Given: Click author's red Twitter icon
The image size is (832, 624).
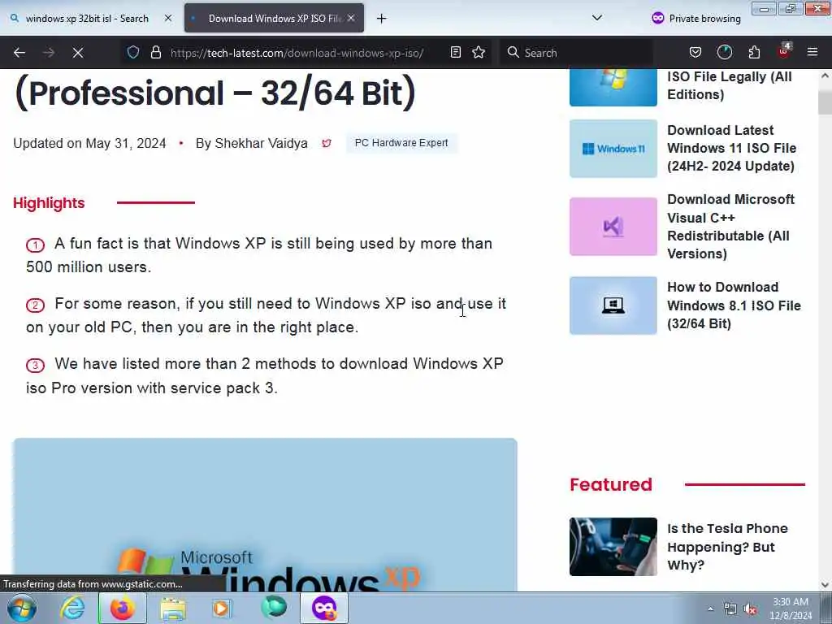Looking at the screenshot, I should (327, 143).
